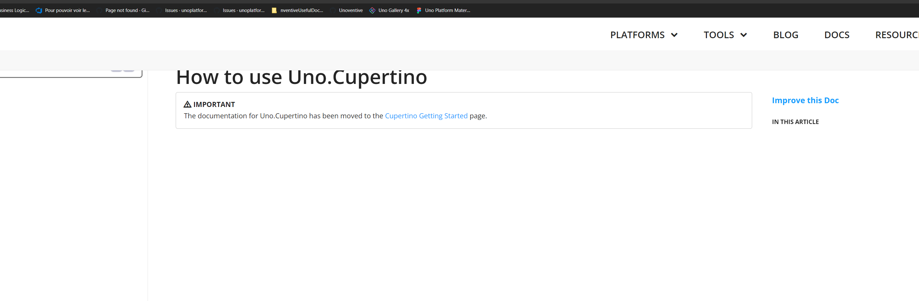919x301 pixels.
Task: Expand the RESOURCES navigation dropdown
Action: pos(899,35)
